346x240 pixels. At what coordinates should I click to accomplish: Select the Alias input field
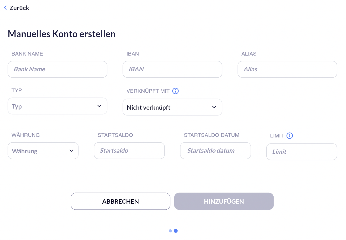[287, 69]
